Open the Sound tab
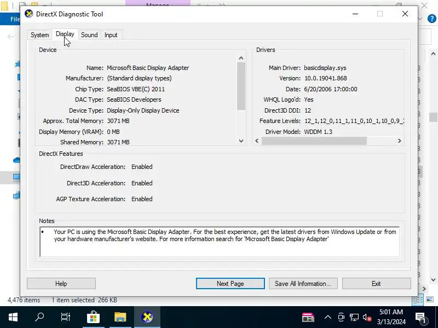Screen dimensions: 438x328 tap(89, 35)
